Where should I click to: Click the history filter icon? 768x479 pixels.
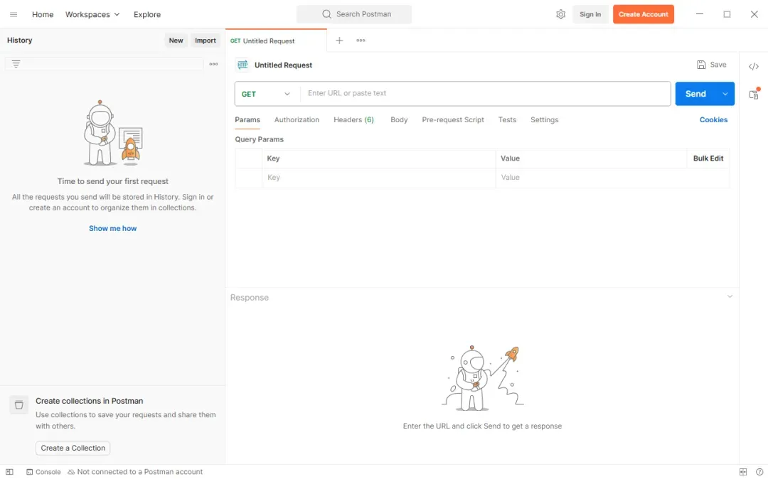[16, 63]
